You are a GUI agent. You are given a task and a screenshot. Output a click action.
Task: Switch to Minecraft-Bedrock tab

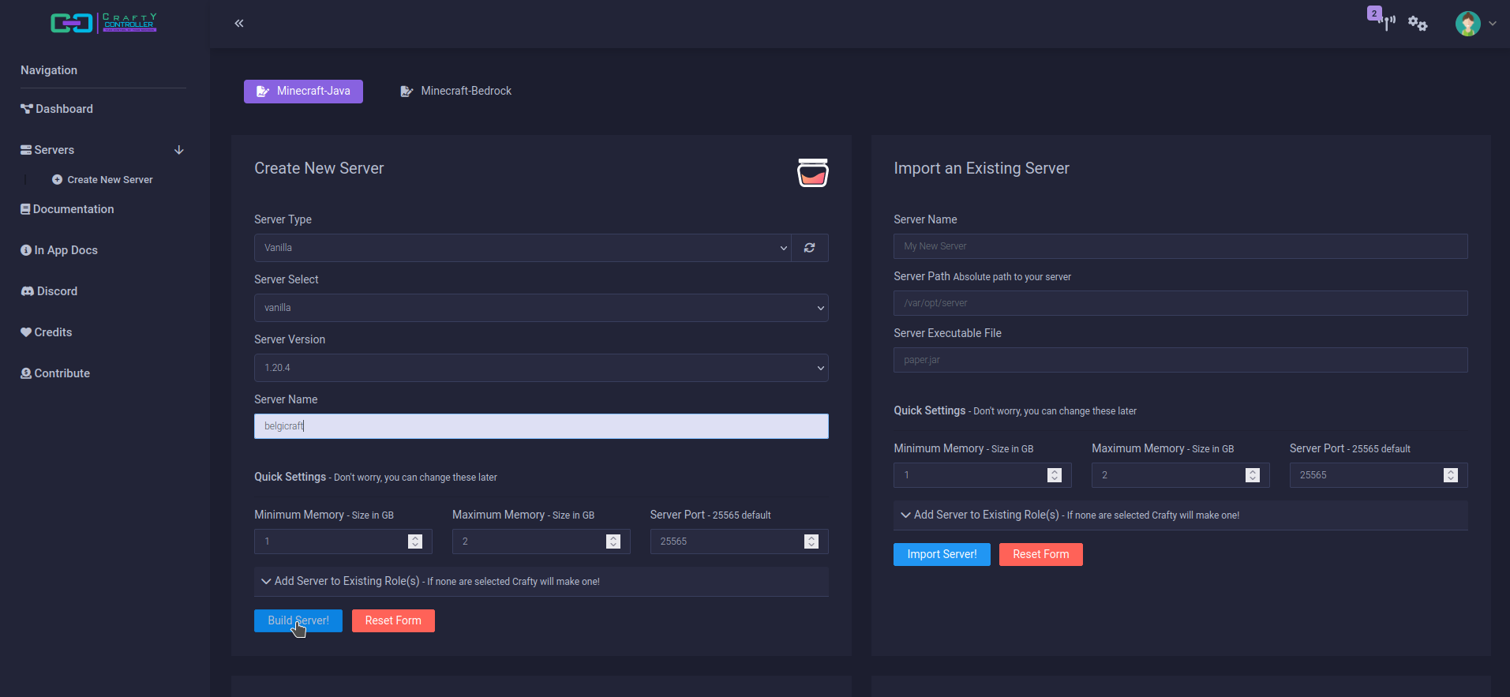(455, 92)
